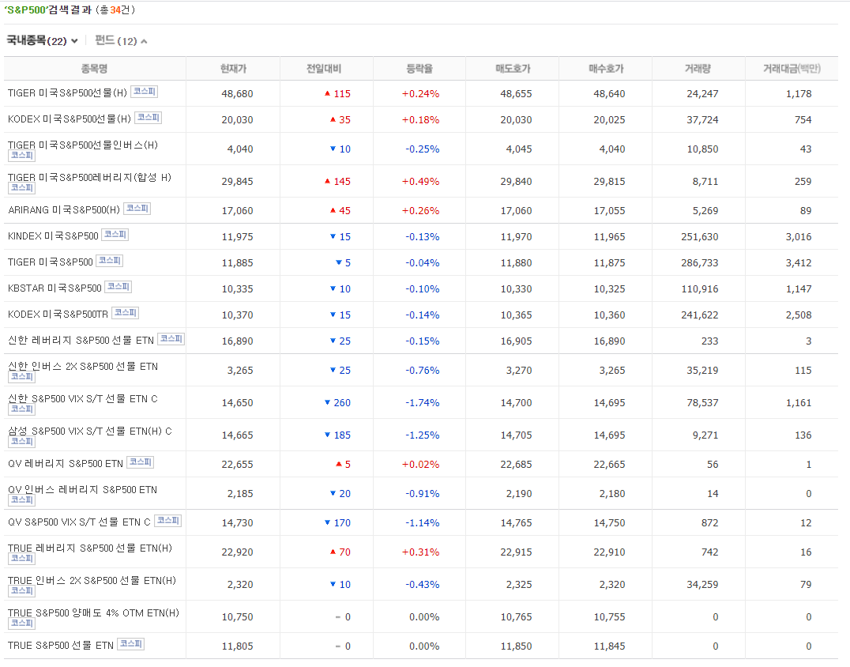Click 코스피 badge under TIGER 미국S&P500레버리지(합성 H)

click(21, 188)
